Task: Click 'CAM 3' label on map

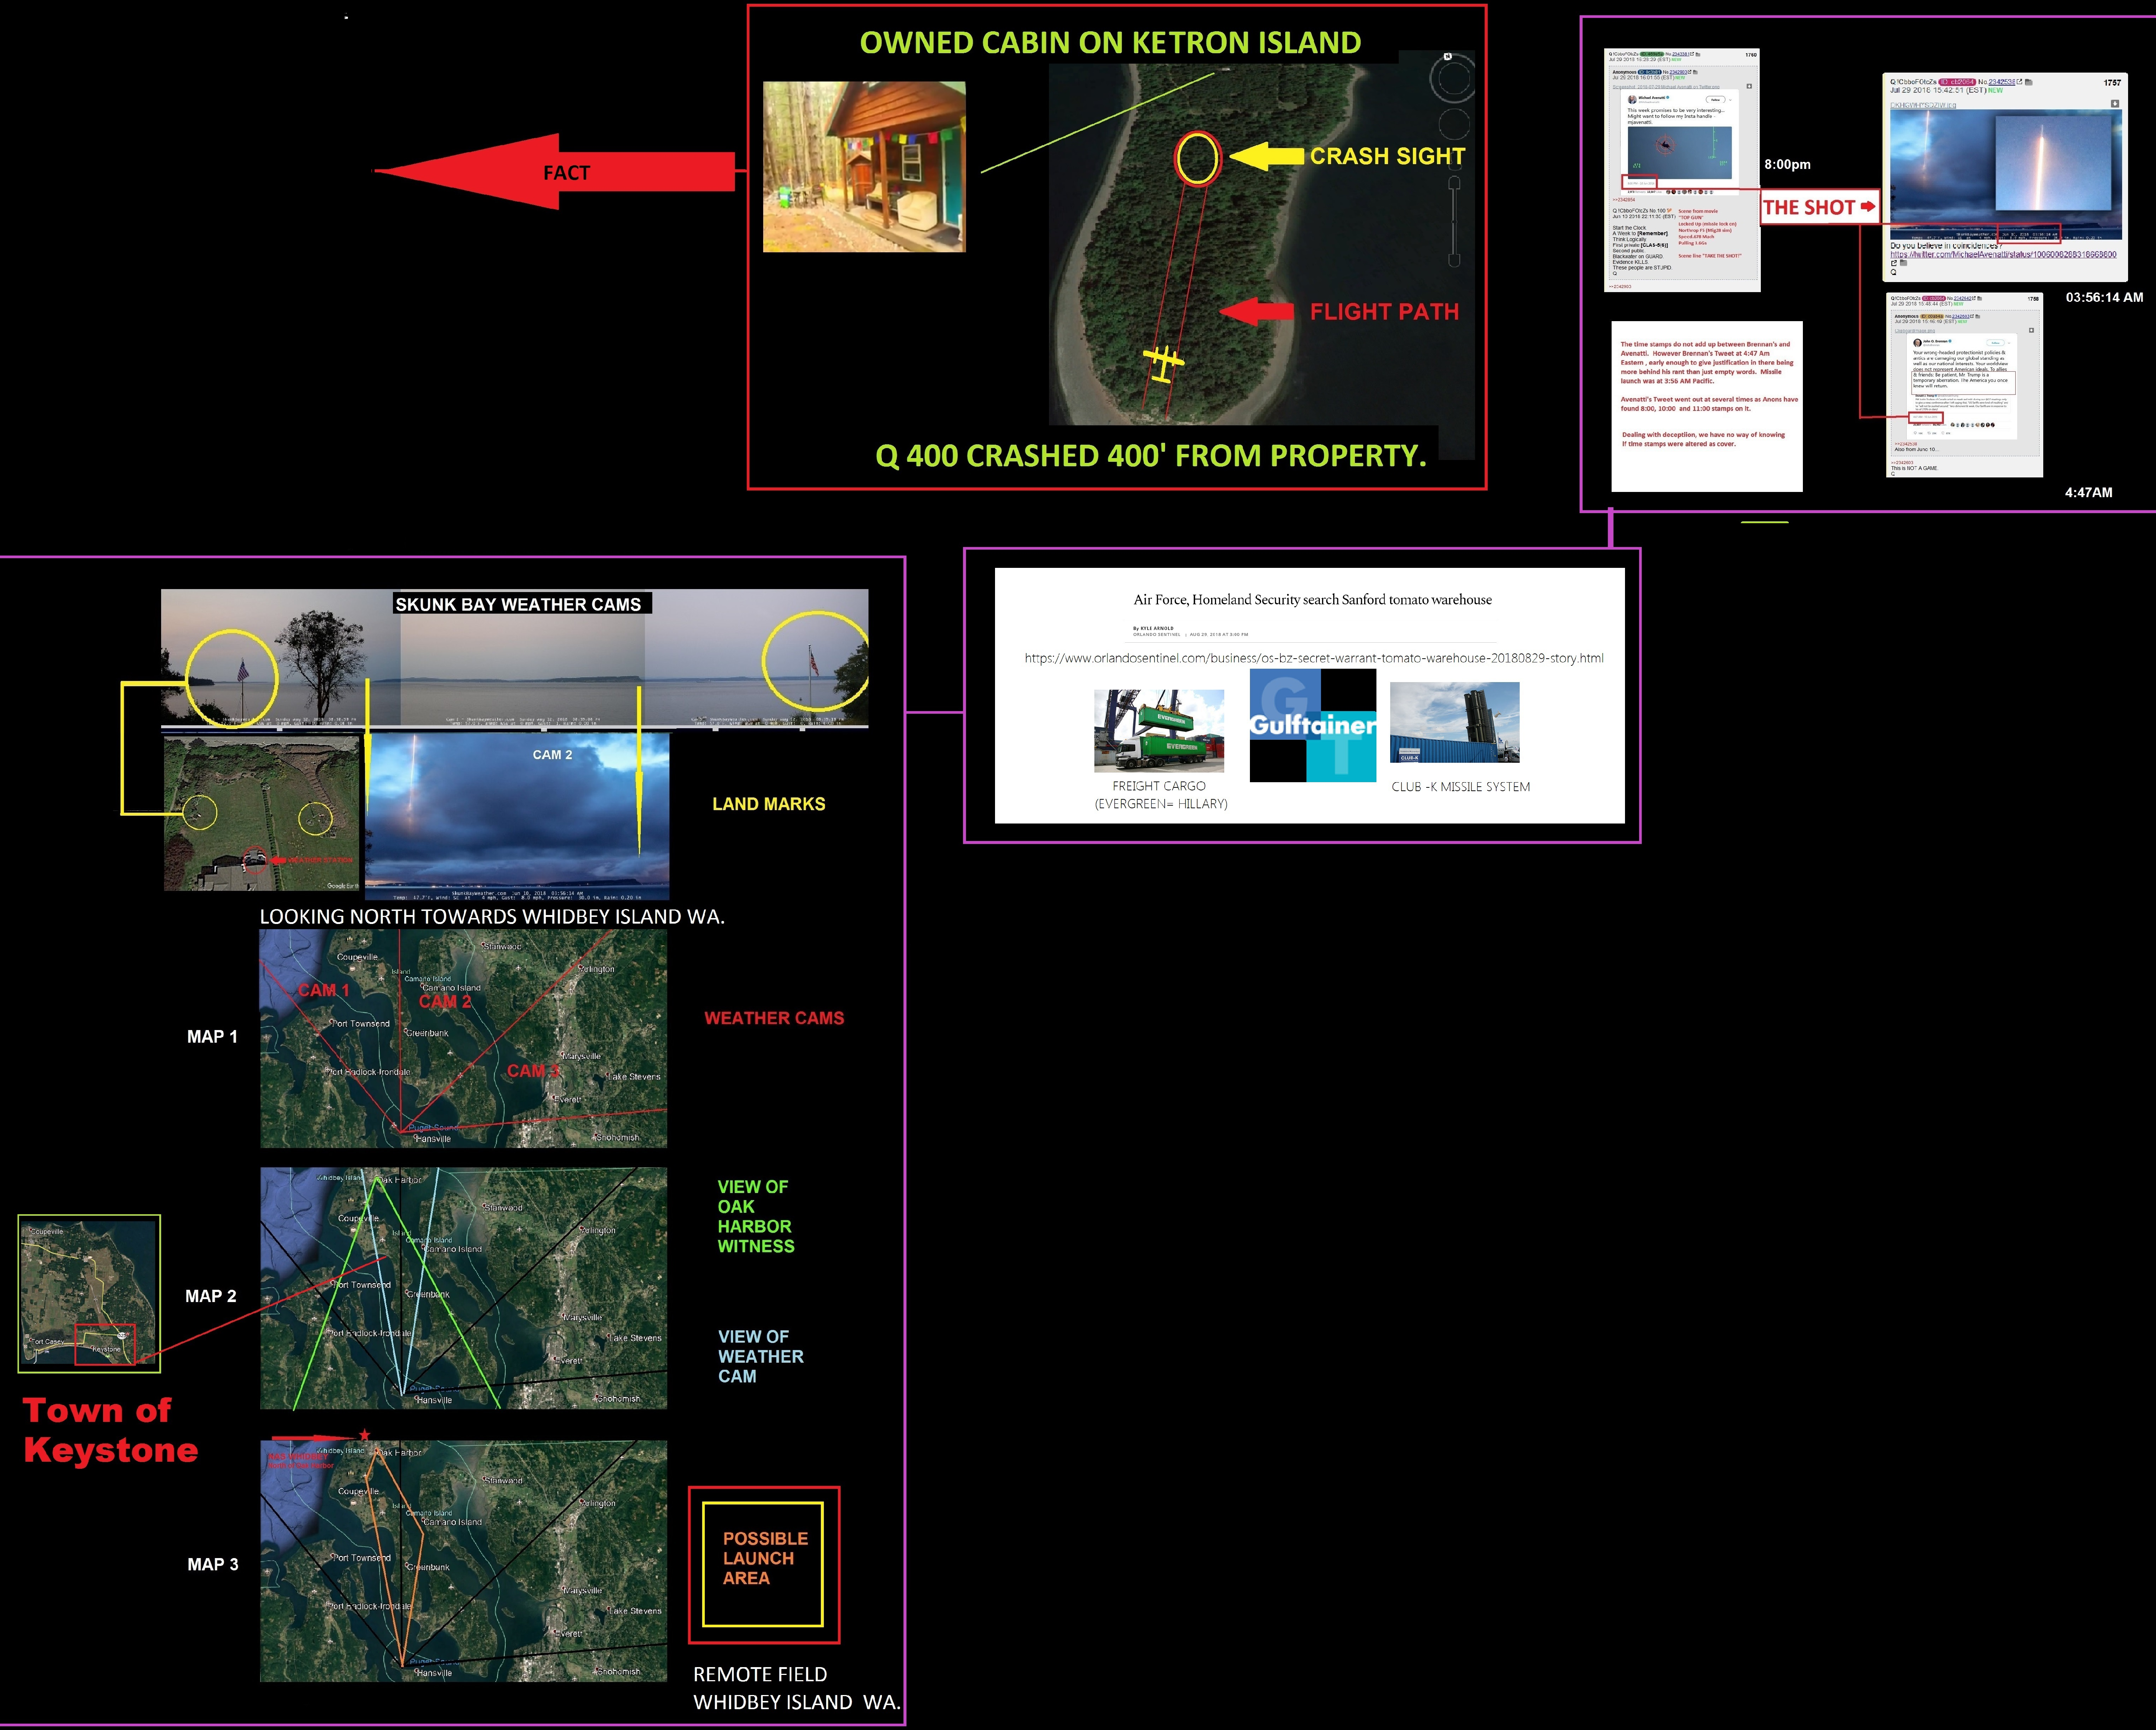Action: (x=533, y=1071)
